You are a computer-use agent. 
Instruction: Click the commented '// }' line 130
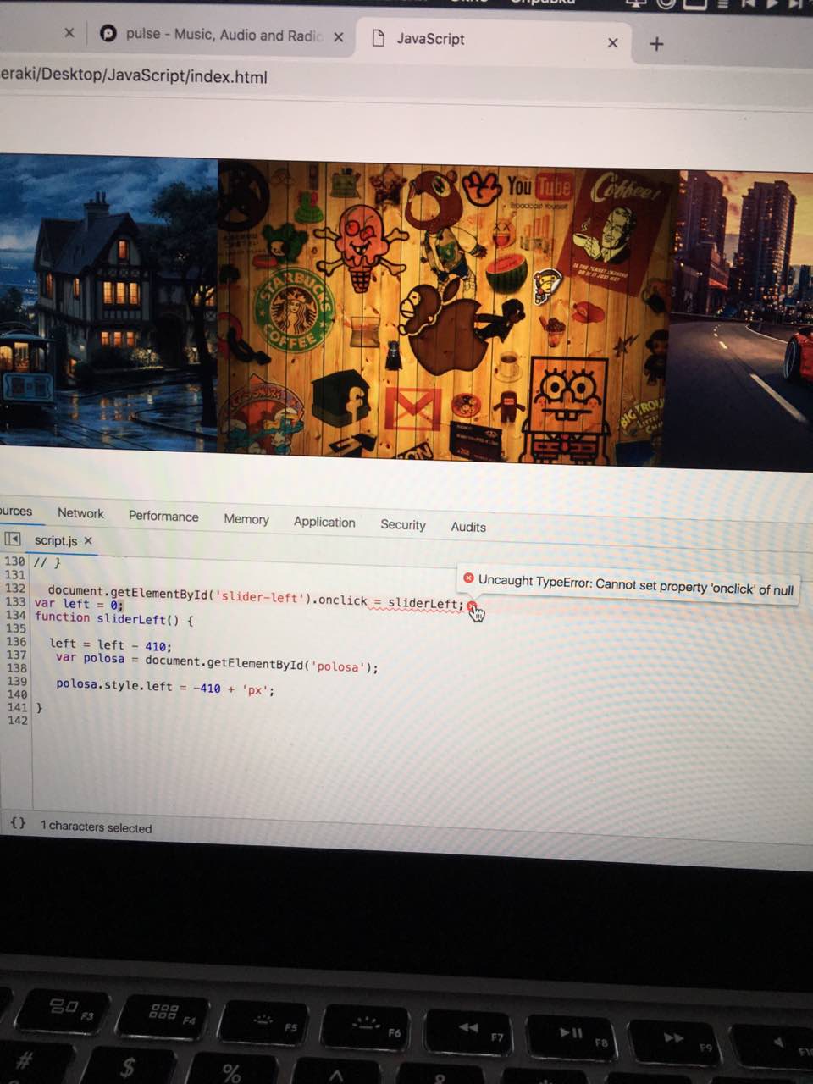[x=47, y=562]
